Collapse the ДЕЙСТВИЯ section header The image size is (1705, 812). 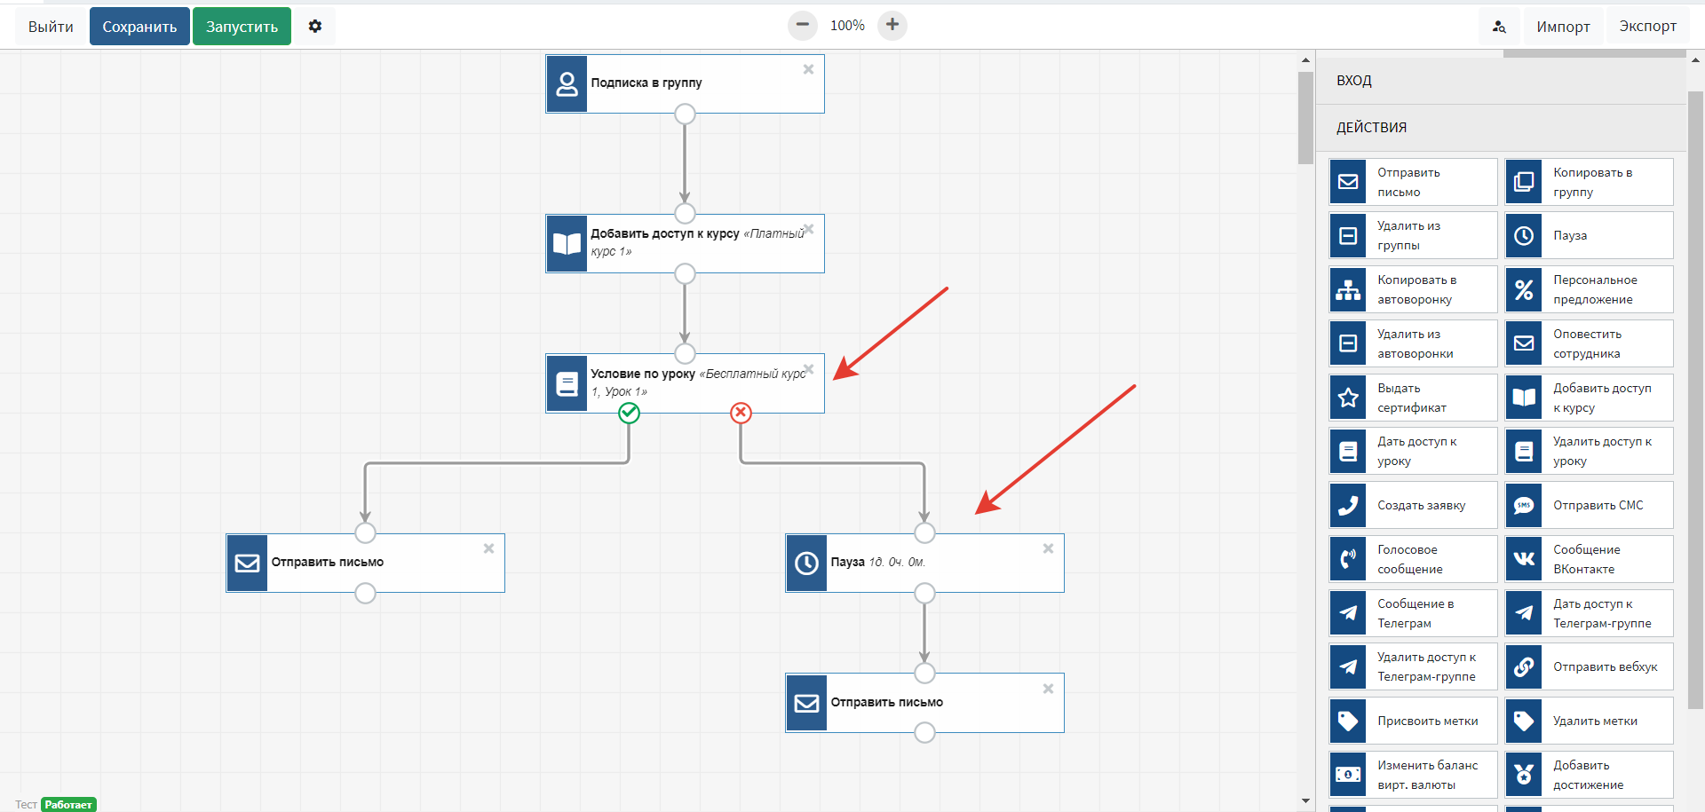[x=1372, y=128]
